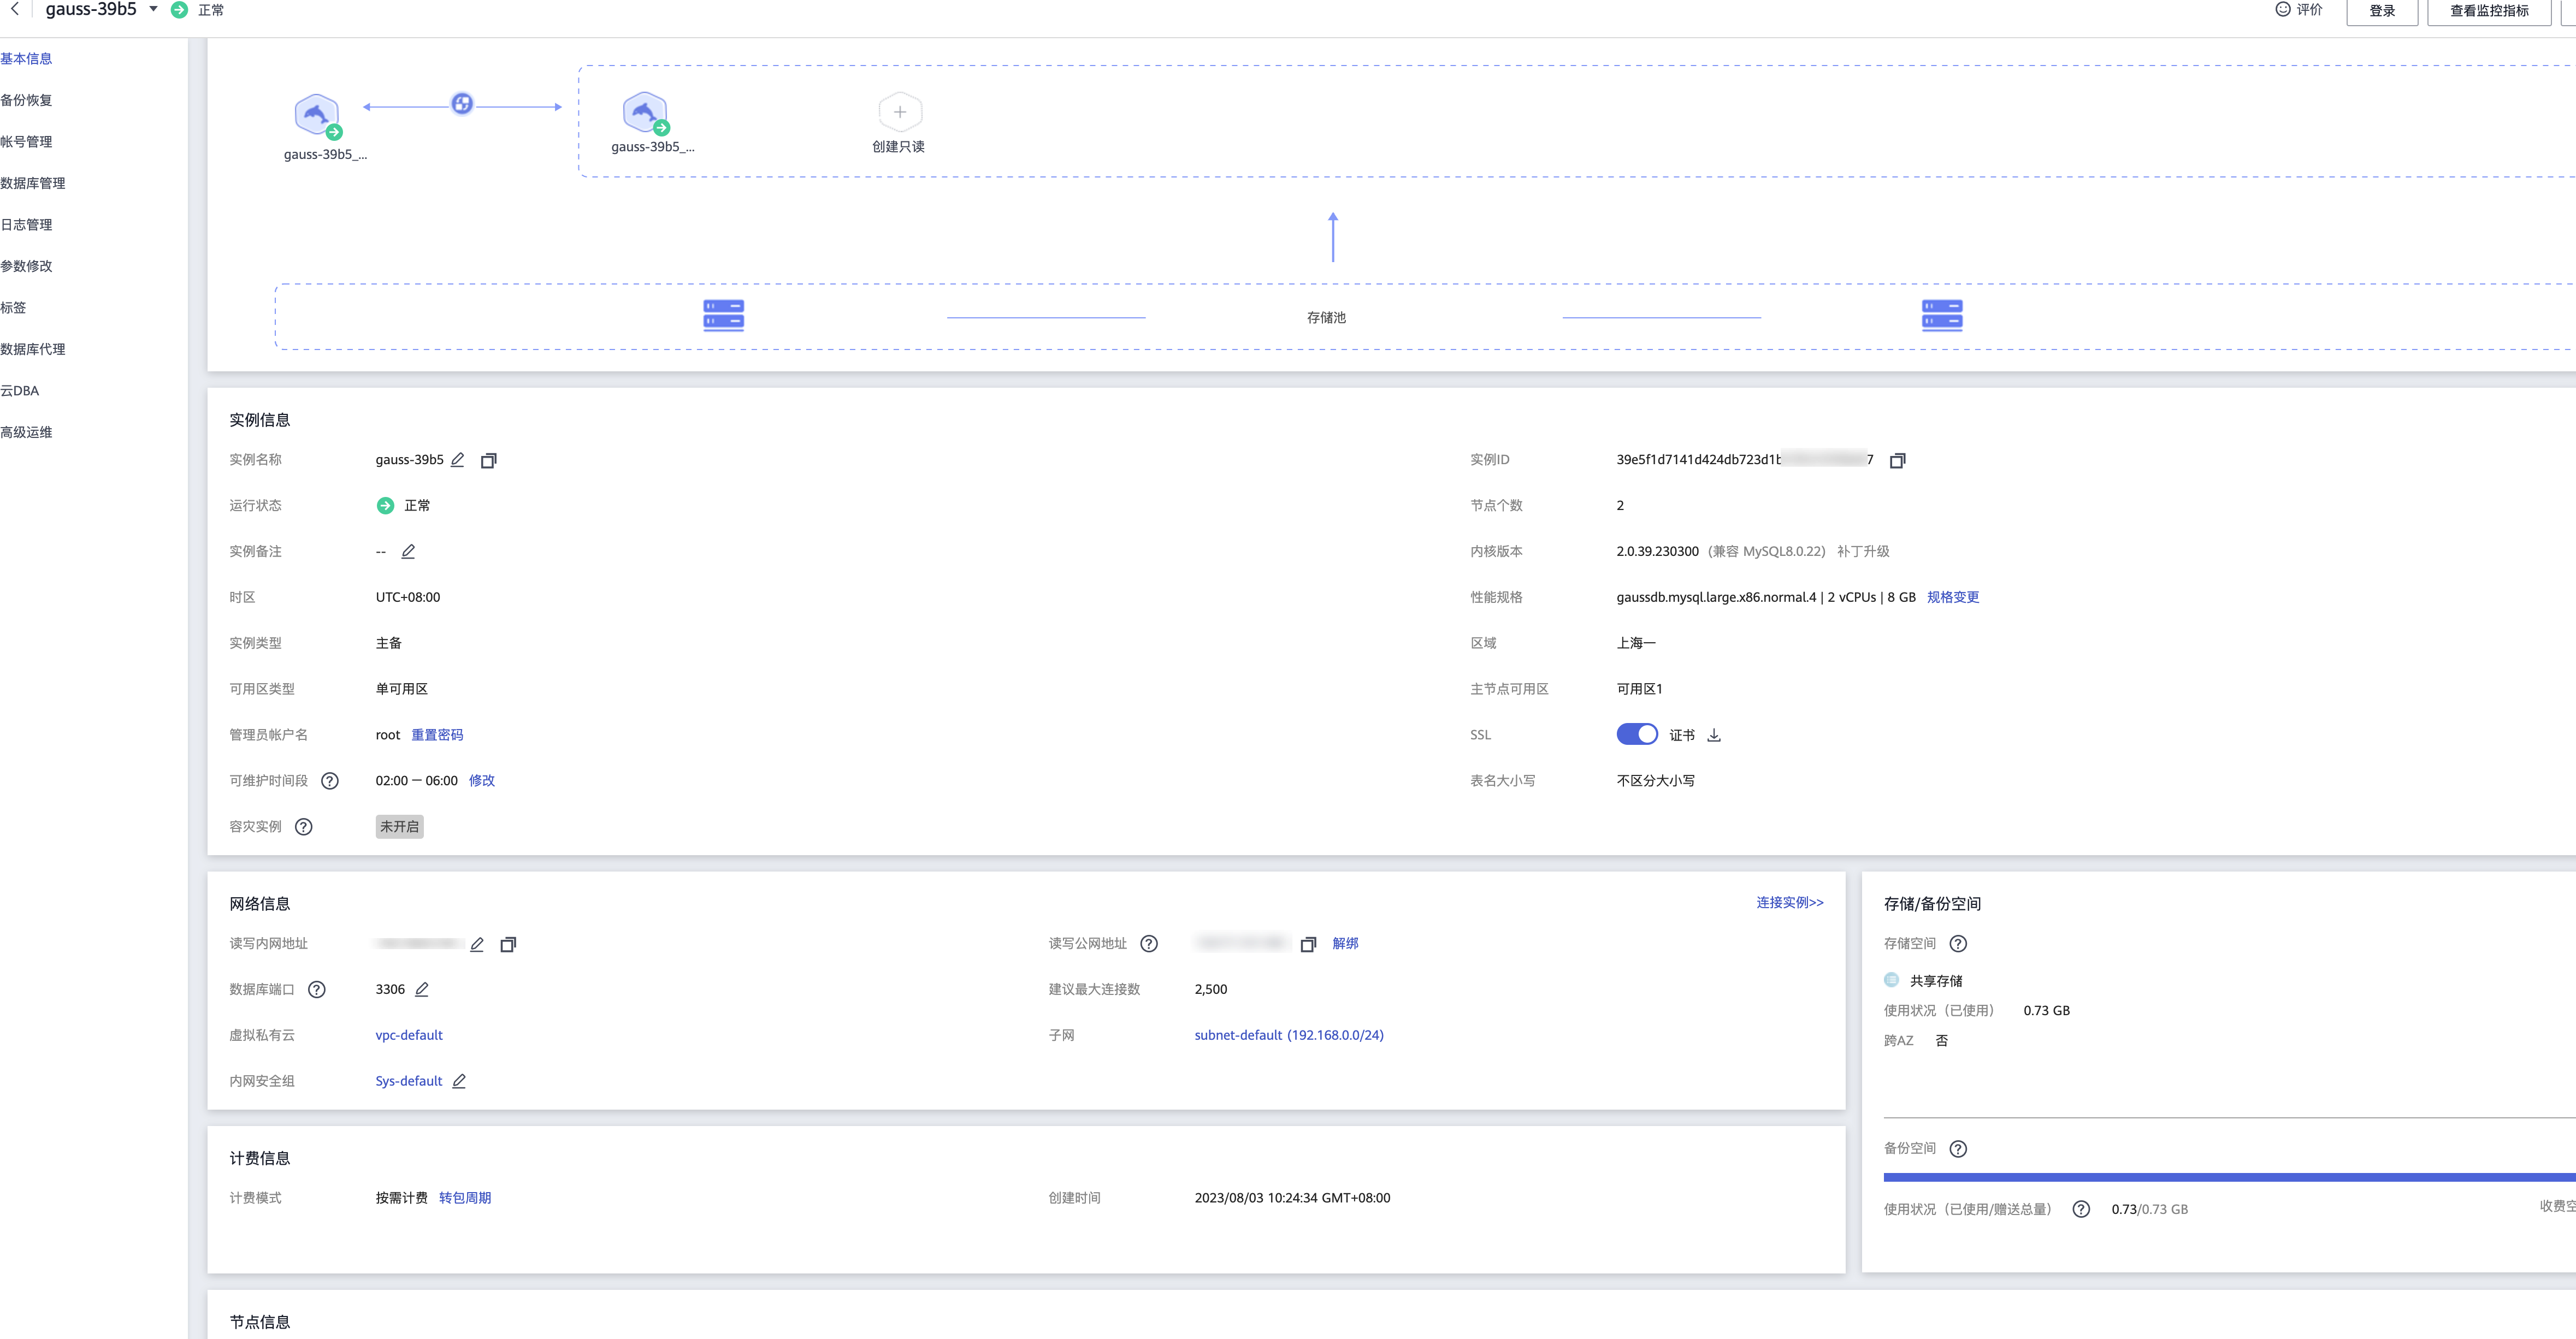Edit the 实例备注 field

point(407,552)
